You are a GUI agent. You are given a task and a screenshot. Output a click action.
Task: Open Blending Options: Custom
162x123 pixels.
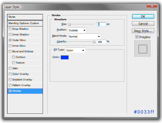pos(25,23)
